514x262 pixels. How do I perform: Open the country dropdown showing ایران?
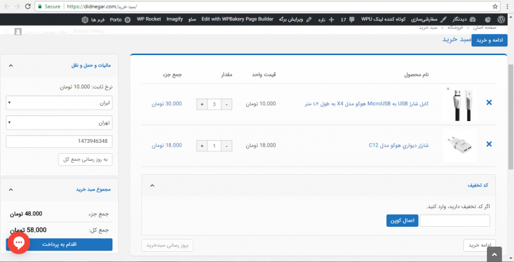[59, 102]
